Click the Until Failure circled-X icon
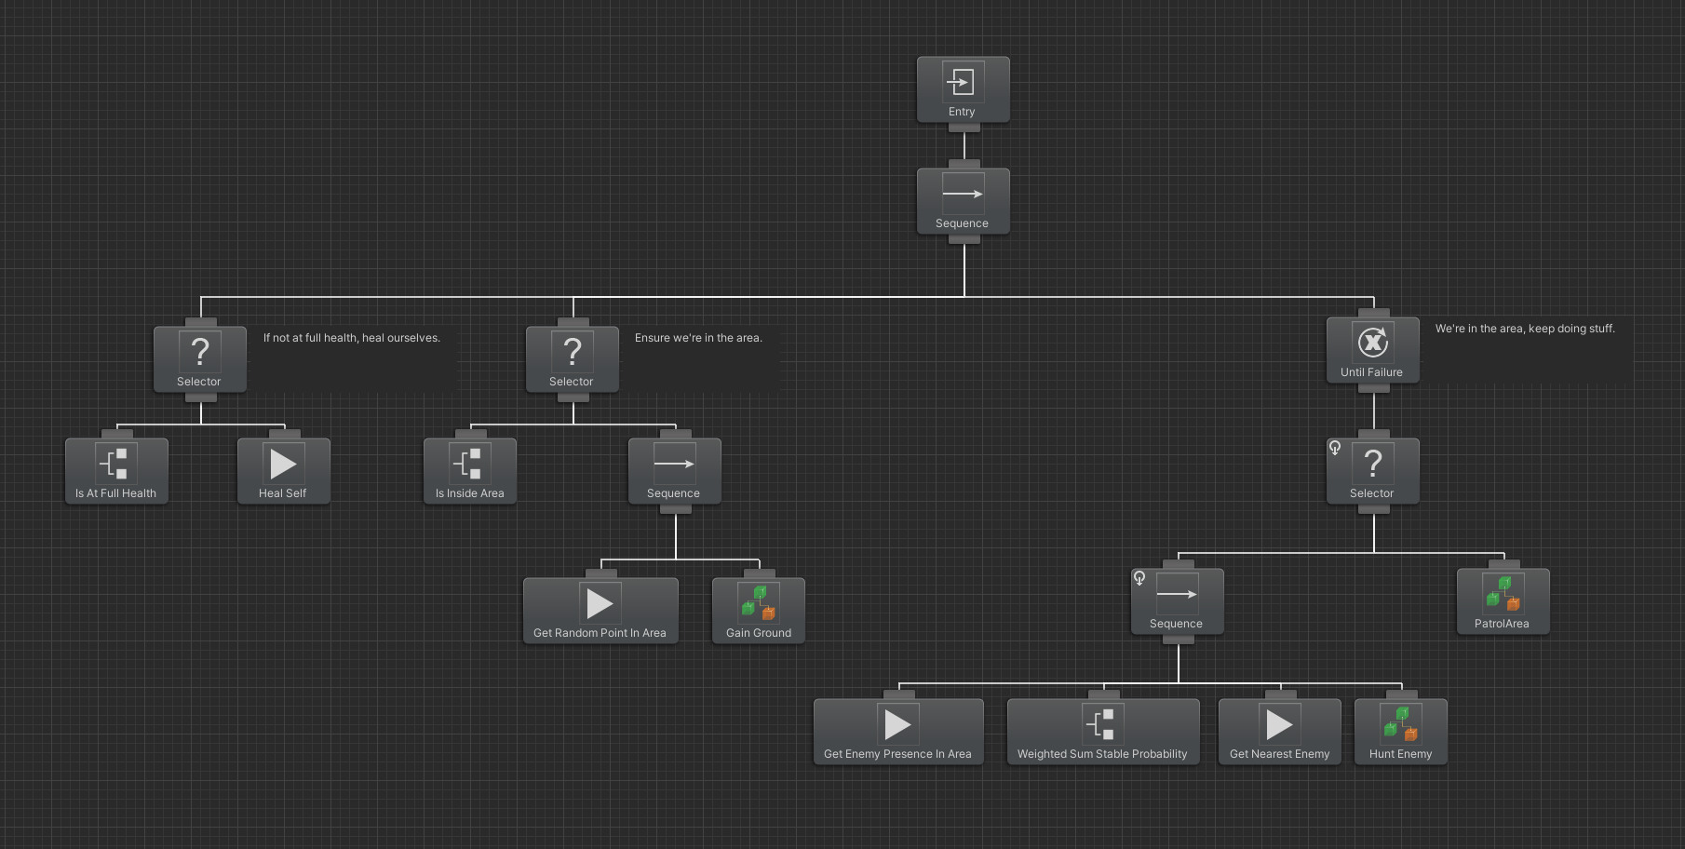This screenshot has width=1685, height=849. coord(1372,342)
